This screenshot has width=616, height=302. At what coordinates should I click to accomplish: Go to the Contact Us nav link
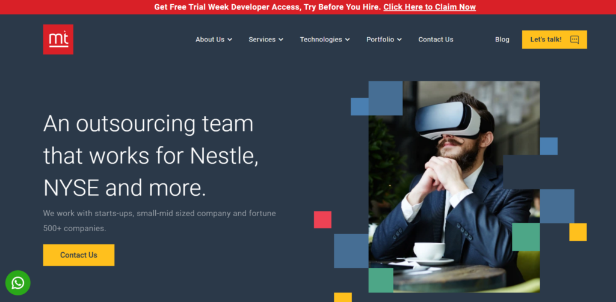[x=436, y=40]
